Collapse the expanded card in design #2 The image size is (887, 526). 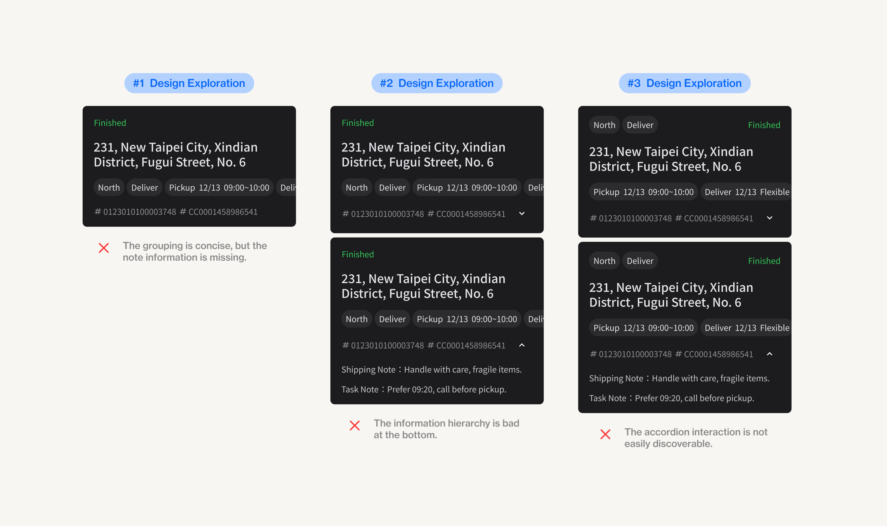522,345
